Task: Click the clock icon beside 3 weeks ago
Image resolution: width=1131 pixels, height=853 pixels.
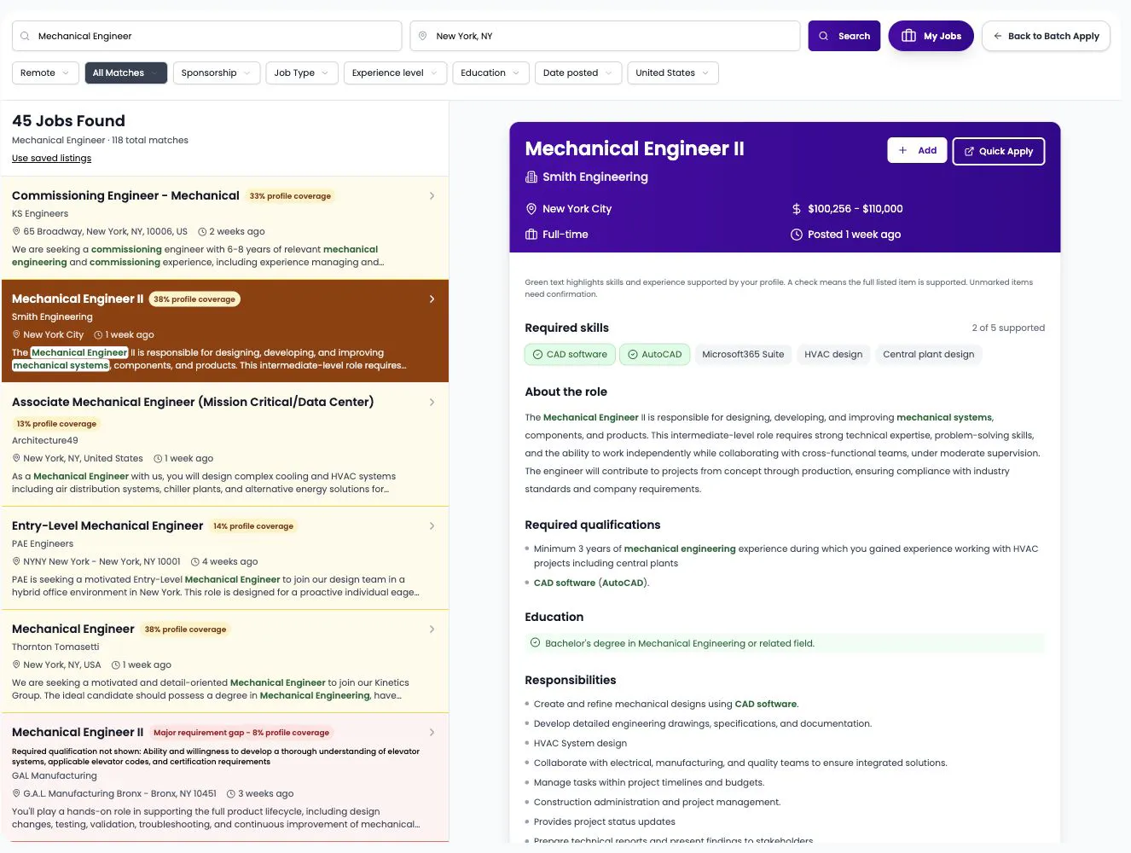Action: pyautogui.click(x=231, y=793)
